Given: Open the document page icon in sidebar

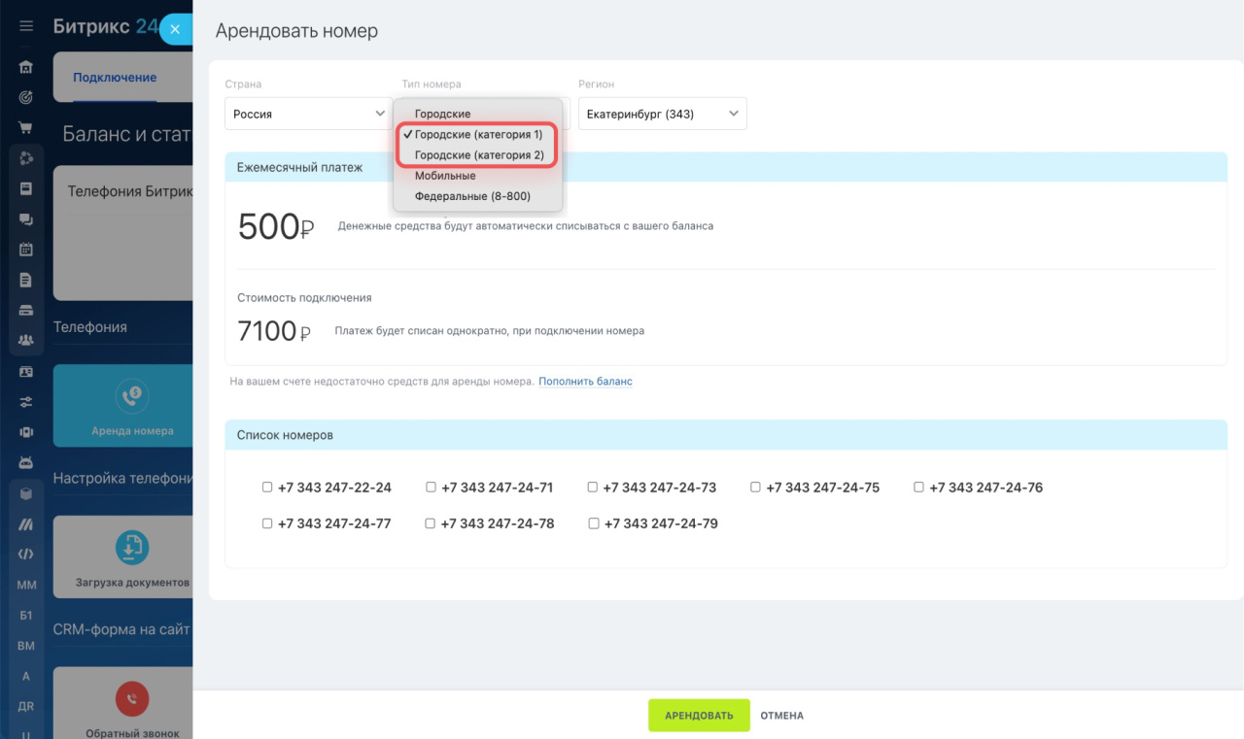Looking at the screenshot, I should click(x=26, y=280).
